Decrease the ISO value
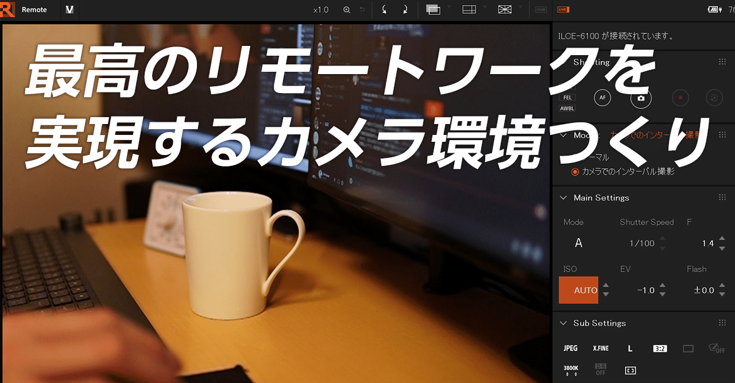Screen dimensions: 735x383 coord(606,295)
